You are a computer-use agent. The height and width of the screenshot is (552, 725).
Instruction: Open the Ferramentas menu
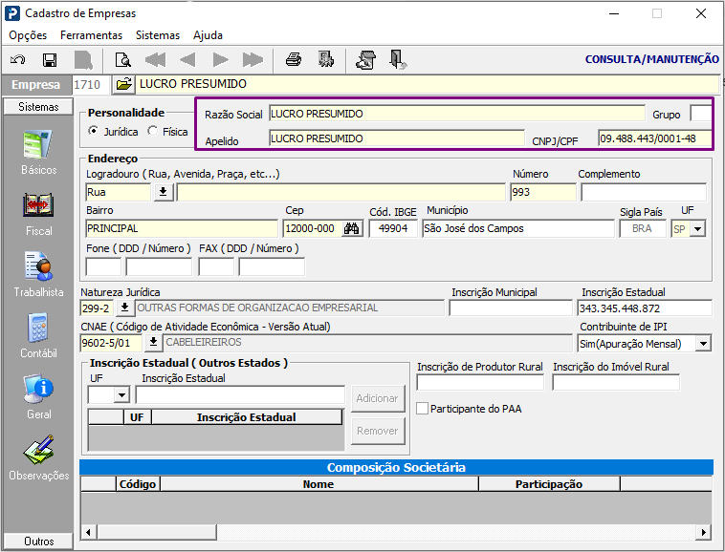click(91, 35)
